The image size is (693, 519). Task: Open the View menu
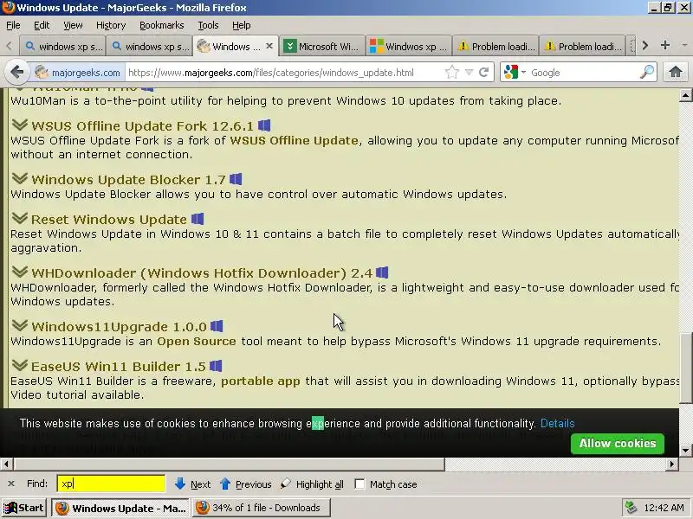pyautogui.click(x=73, y=25)
